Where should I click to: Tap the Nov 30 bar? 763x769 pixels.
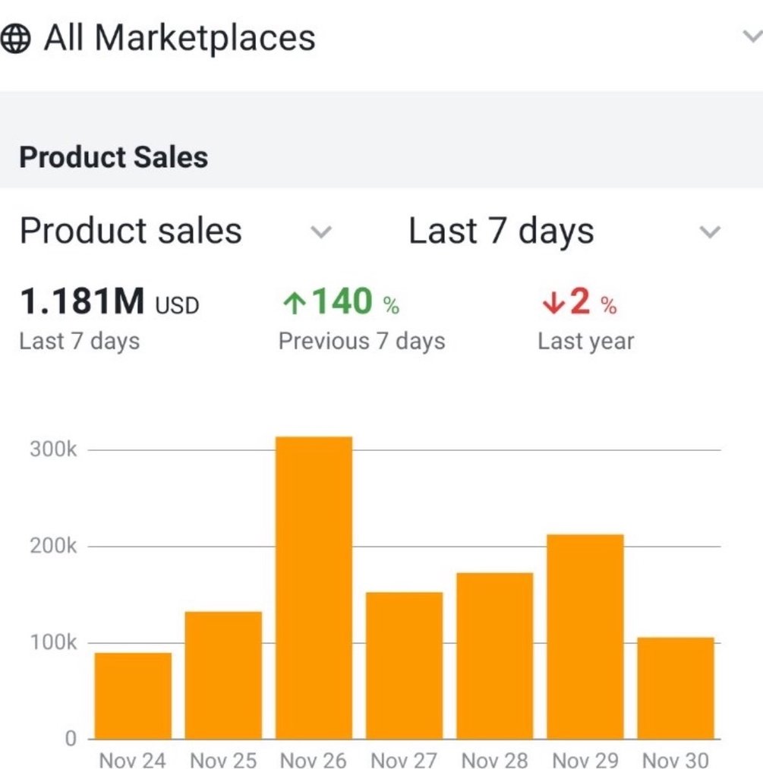coord(675,688)
